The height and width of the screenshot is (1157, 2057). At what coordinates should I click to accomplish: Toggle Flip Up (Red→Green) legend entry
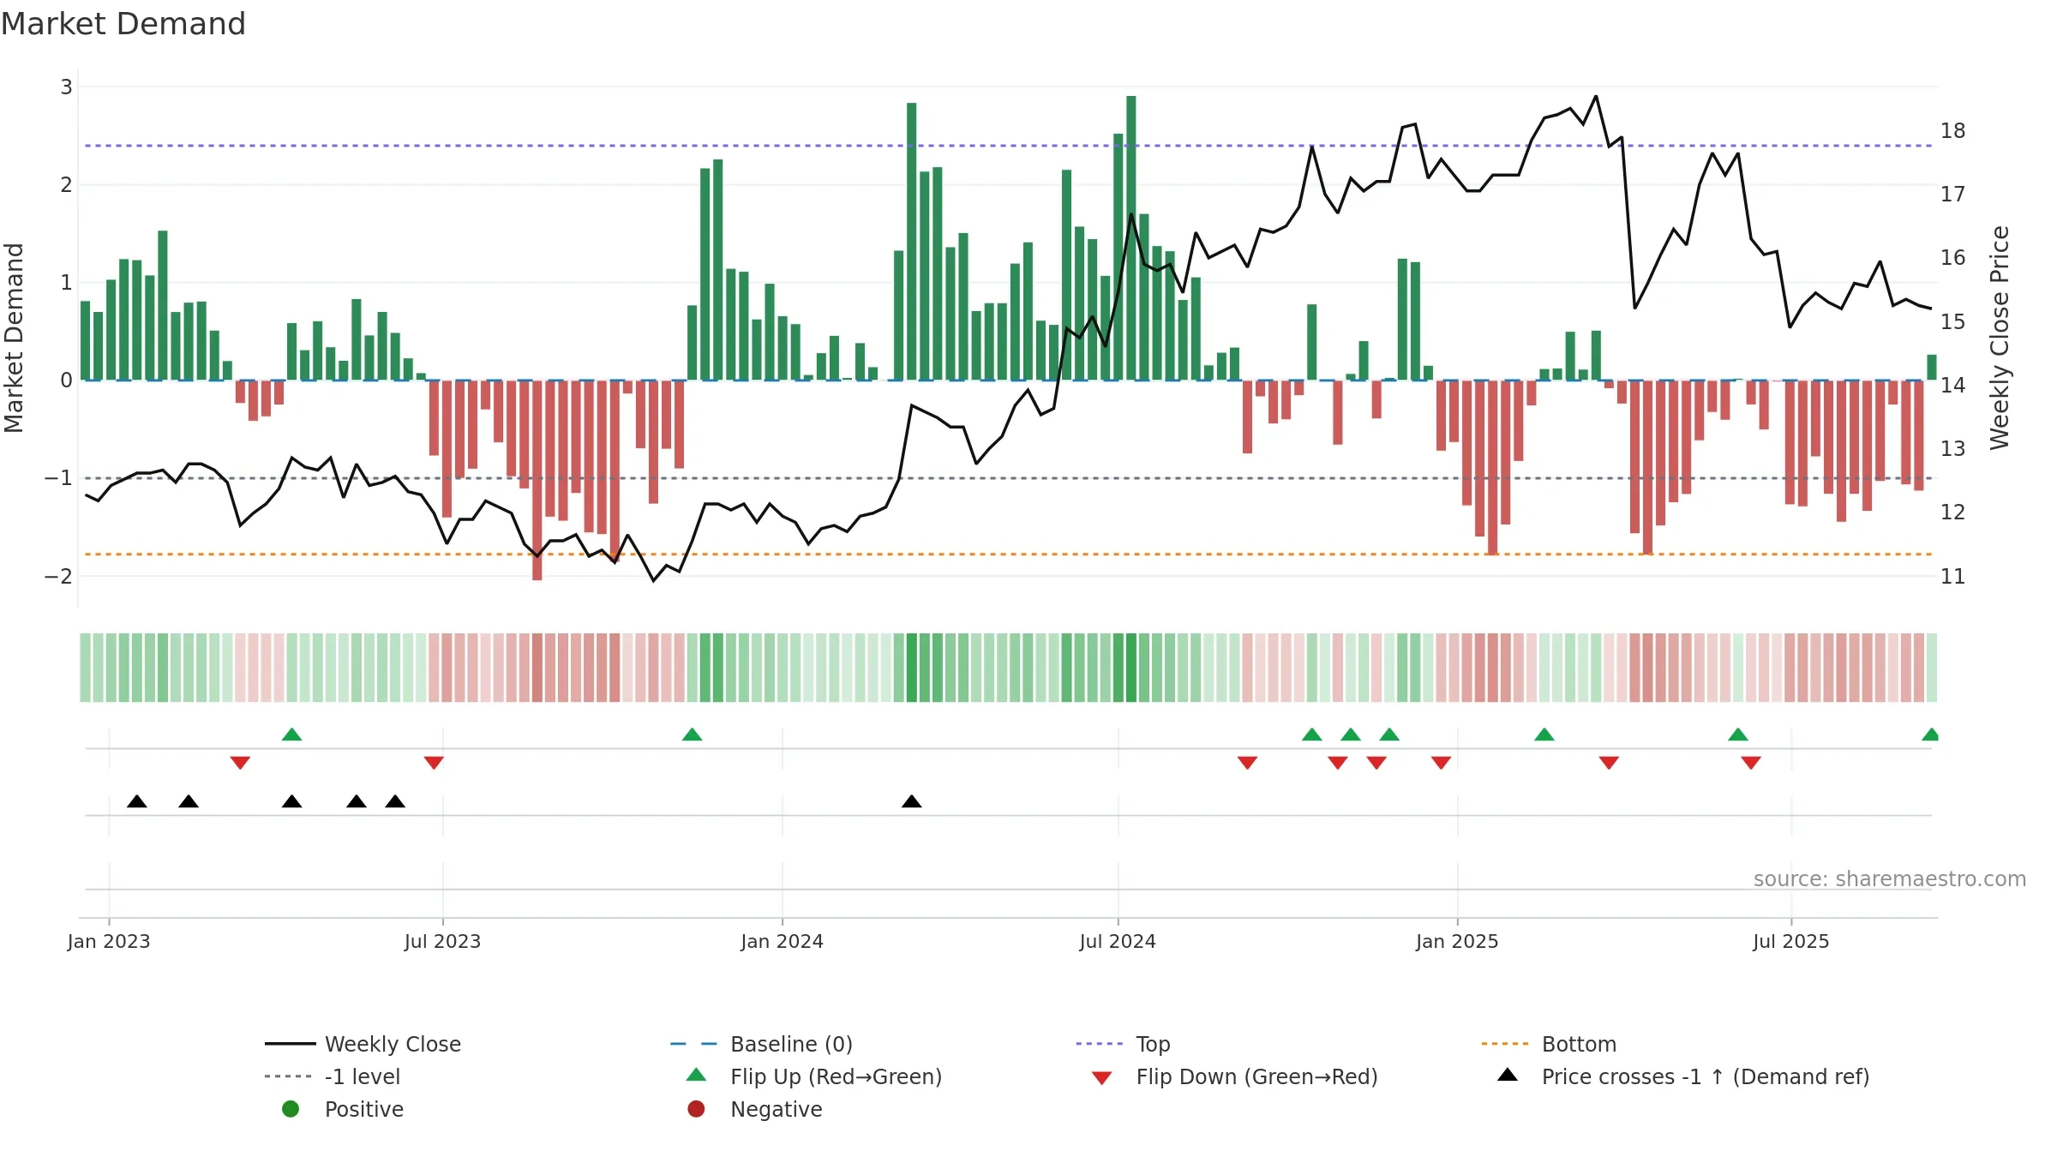click(814, 1076)
